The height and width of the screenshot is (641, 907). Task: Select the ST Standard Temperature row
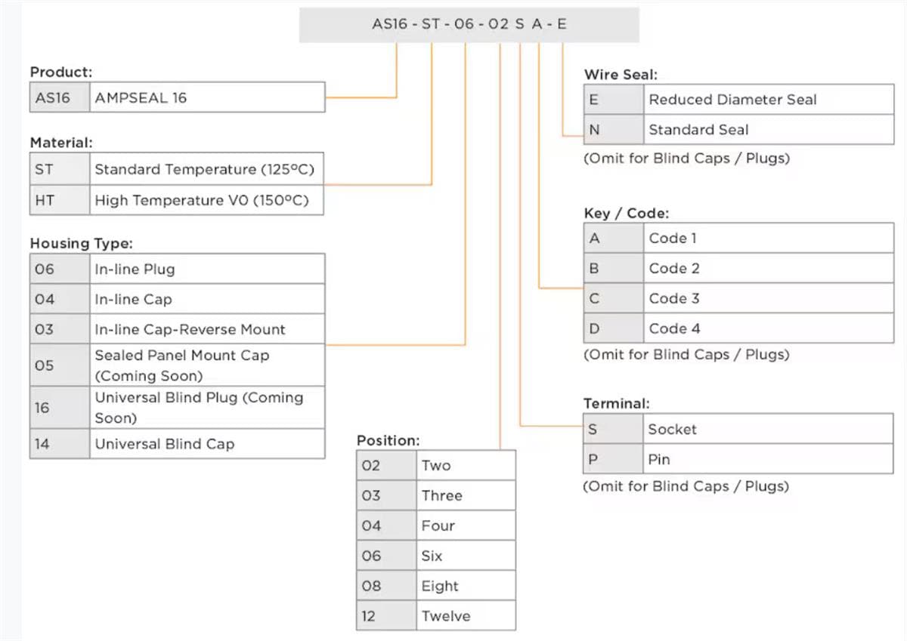(x=177, y=169)
